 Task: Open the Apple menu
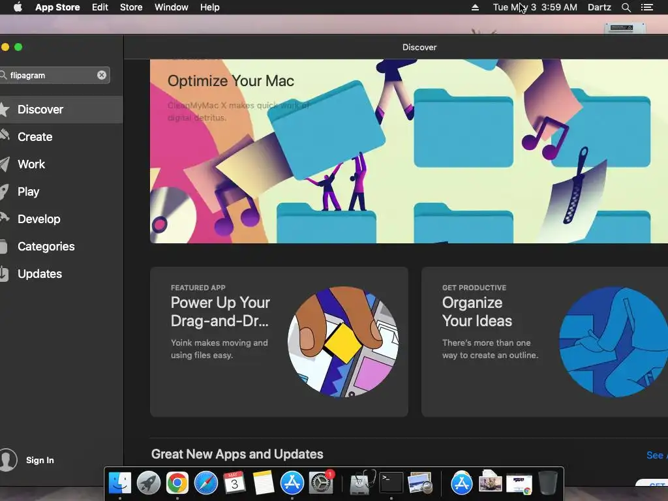[x=18, y=7]
